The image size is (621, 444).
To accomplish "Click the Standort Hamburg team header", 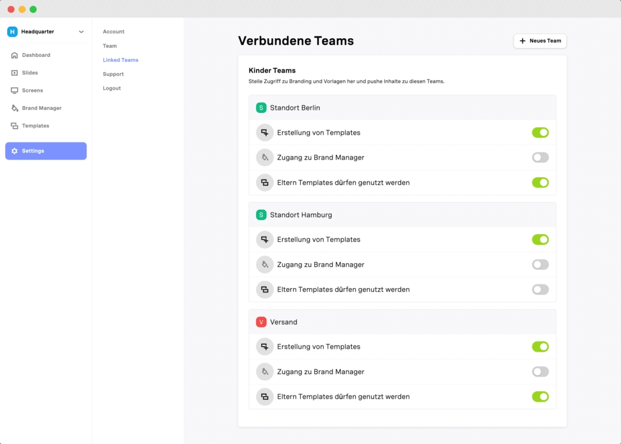I will pyautogui.click(x=301, y=215).
